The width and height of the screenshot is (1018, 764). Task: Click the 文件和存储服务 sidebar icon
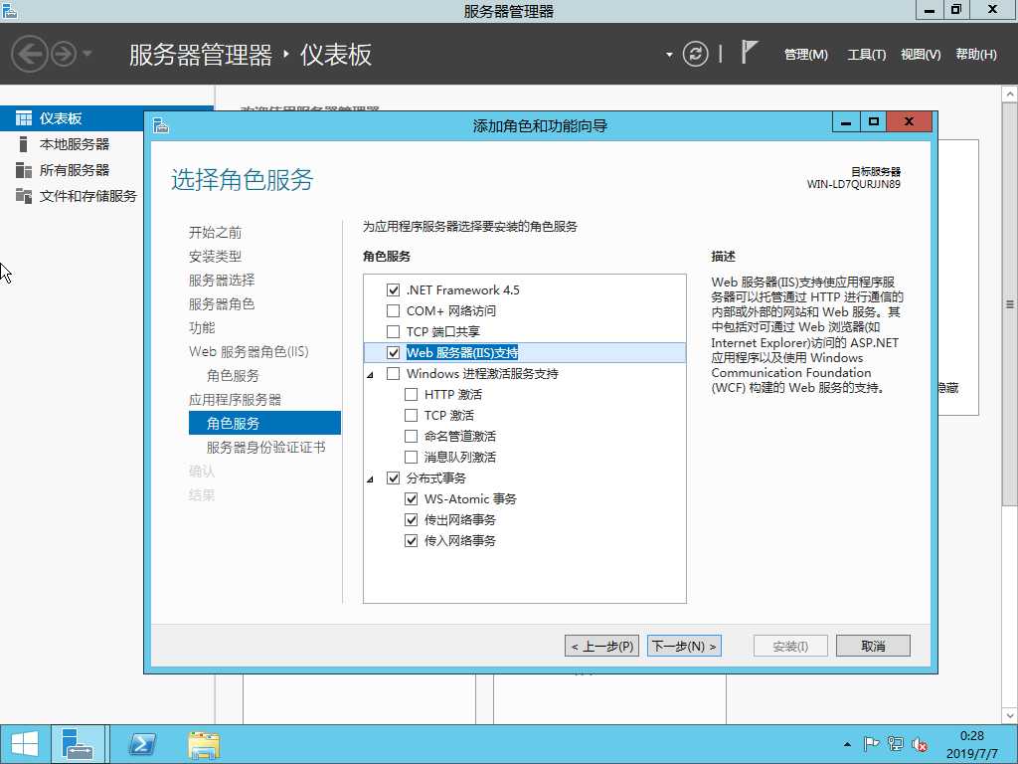pyautogui.click(x=24, y=196)
